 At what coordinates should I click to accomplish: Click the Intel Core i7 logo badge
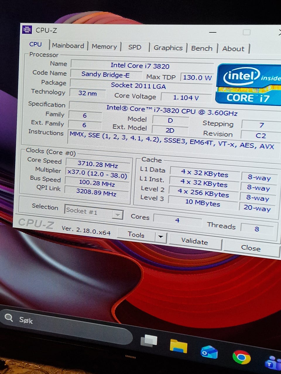249,84
